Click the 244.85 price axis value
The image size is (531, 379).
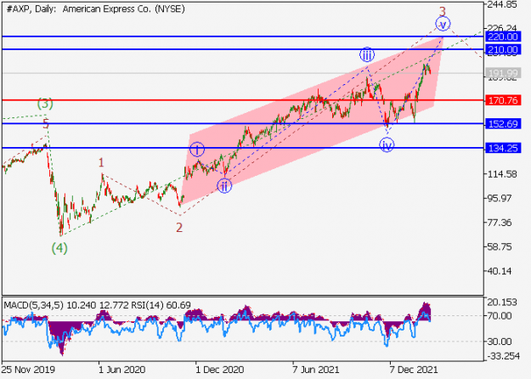502,5
